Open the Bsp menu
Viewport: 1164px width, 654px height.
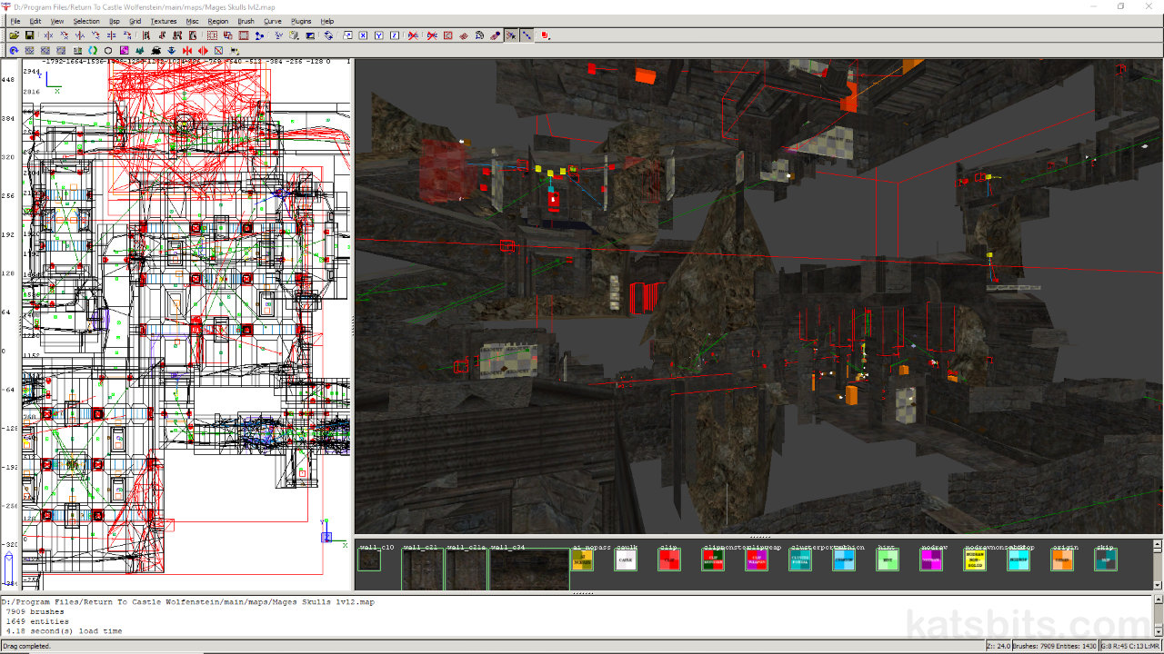tap(114, 20)
